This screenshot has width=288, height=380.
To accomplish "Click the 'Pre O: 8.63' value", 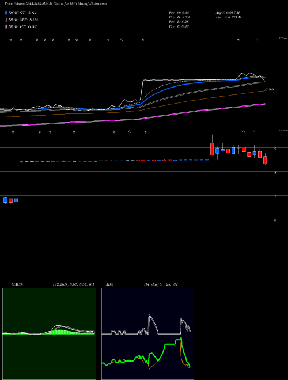I will (x=179, y=12).
